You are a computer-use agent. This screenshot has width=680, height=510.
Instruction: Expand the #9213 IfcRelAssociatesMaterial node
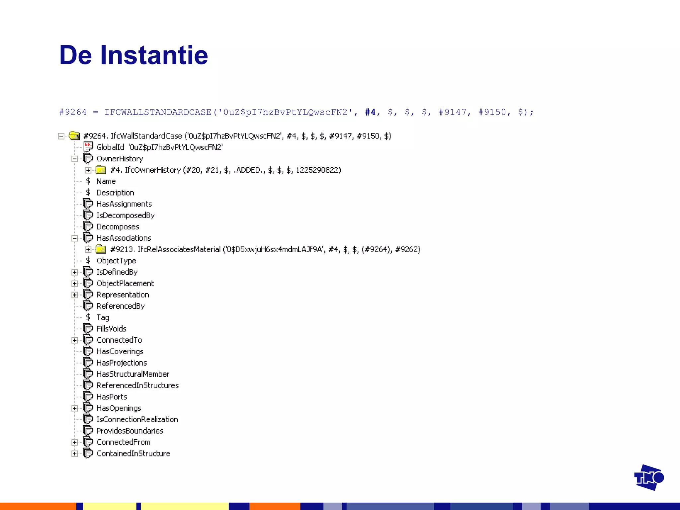tap(88, 249)
